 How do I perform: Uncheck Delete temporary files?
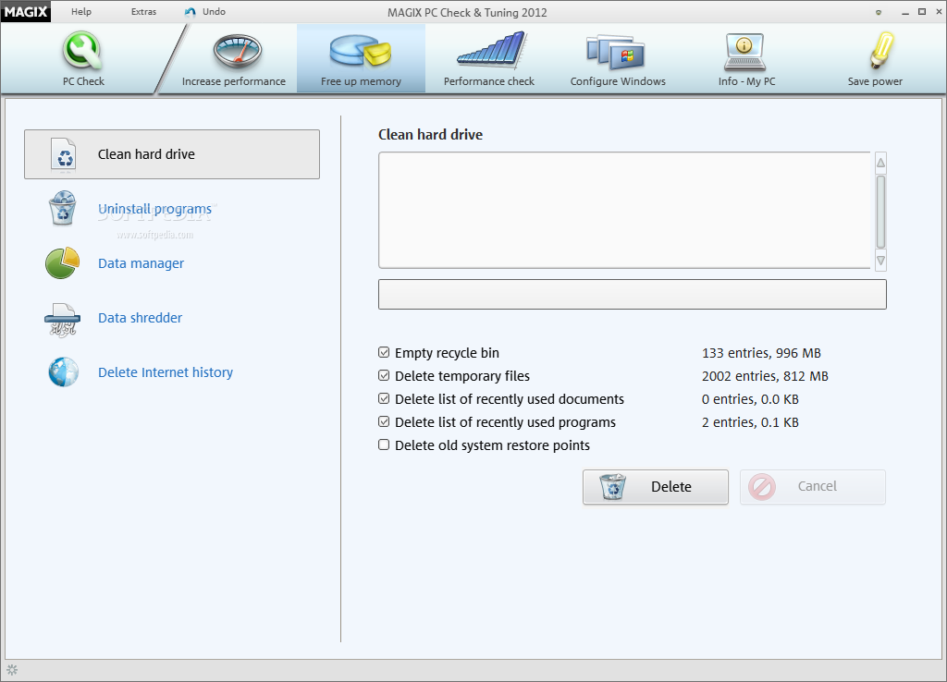point(384,375)
